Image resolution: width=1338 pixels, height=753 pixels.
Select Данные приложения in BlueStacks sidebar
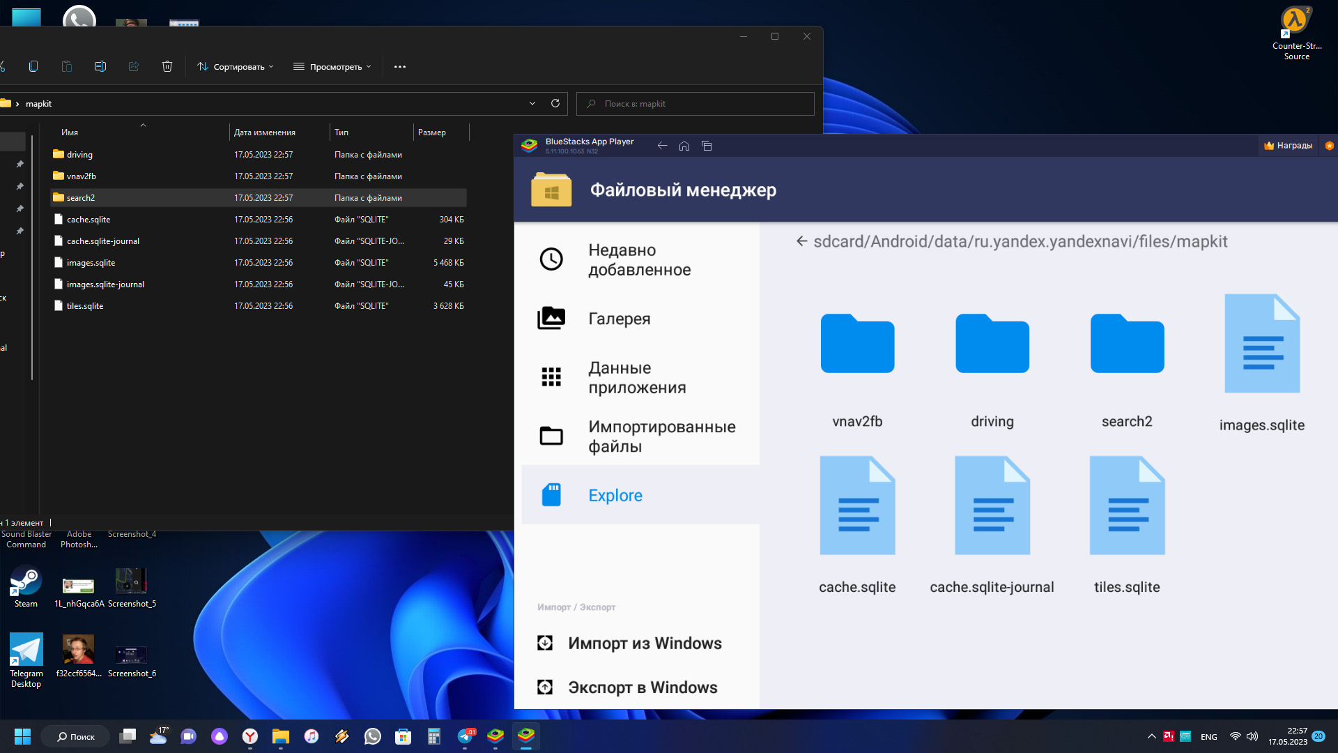pyautogui.click(x=637, y=377)
